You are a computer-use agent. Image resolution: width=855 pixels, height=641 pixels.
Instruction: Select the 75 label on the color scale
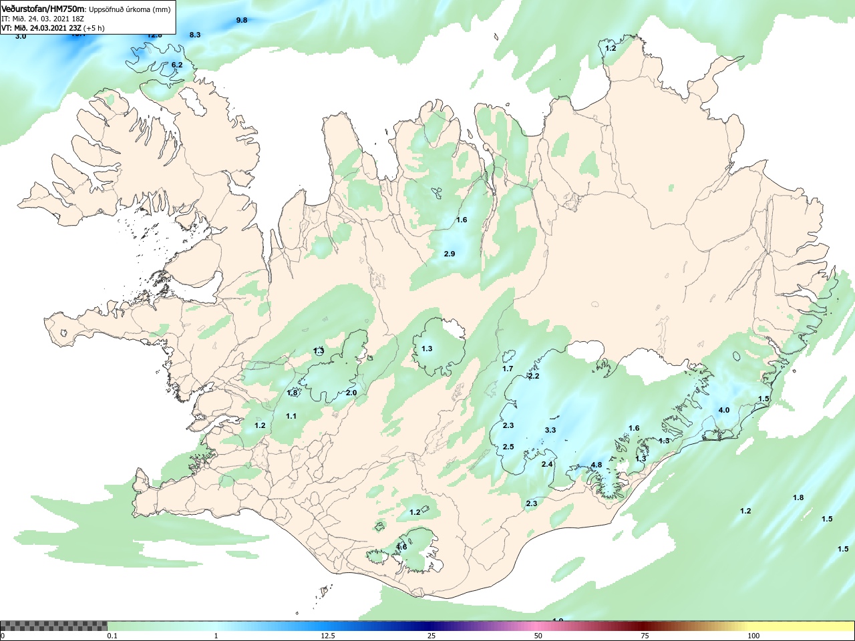tap(645, 636)
